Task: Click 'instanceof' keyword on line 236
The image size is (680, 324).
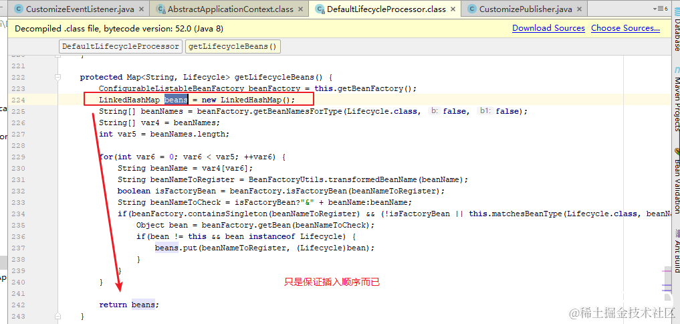Action: coord(272,236)
